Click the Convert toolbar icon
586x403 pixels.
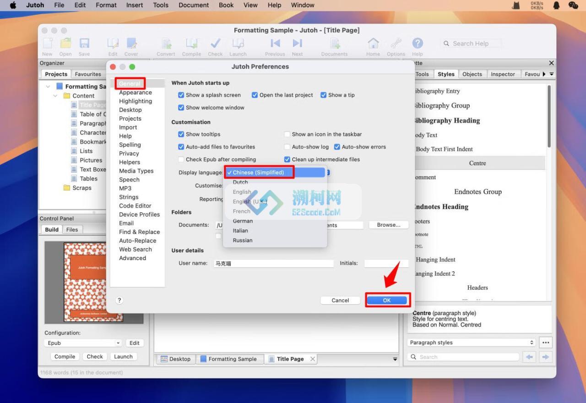(166, 44)
